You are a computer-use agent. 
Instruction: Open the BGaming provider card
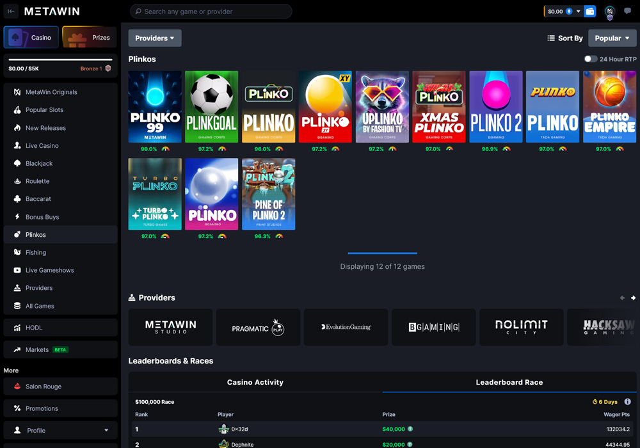pyautogui.click(x=433, y=327)
